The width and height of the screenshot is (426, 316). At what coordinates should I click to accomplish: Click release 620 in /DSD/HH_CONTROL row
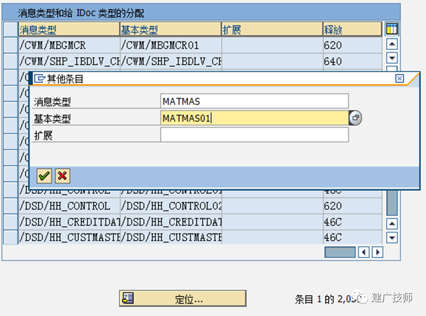click(x=353, y=206)
